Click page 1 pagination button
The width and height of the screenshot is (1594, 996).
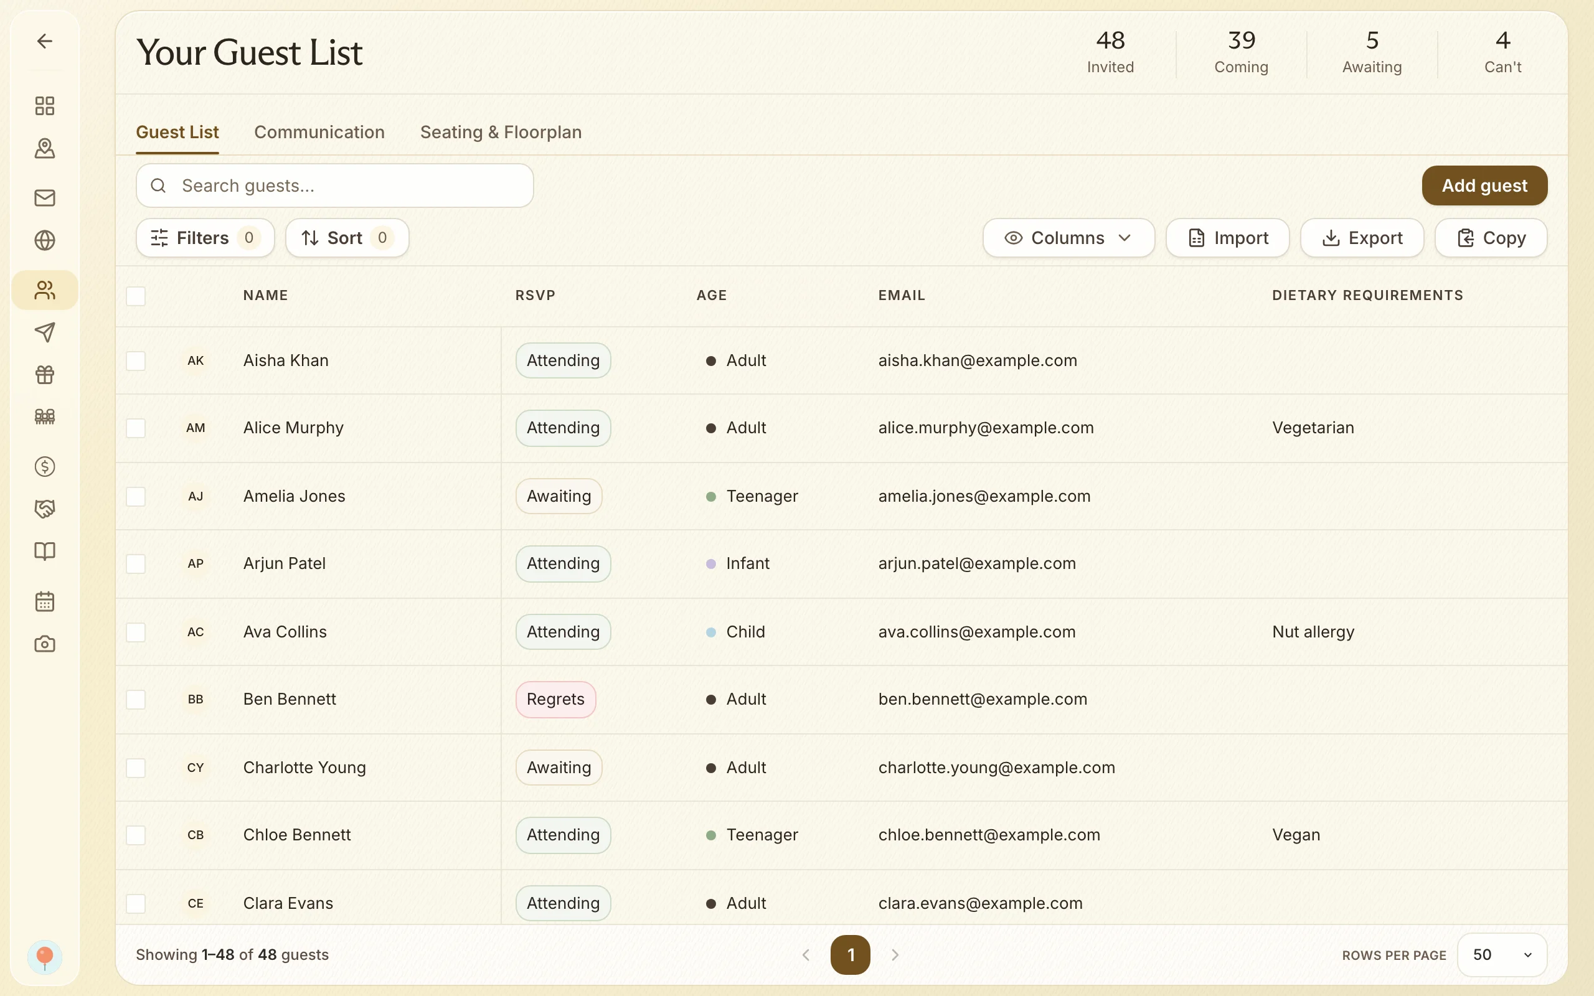click(850, 954)
